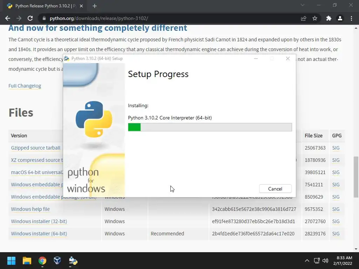Open File Explorer from the taskbar
The height and width of the screenshot is (269, 359).
[x=27, y=261]
